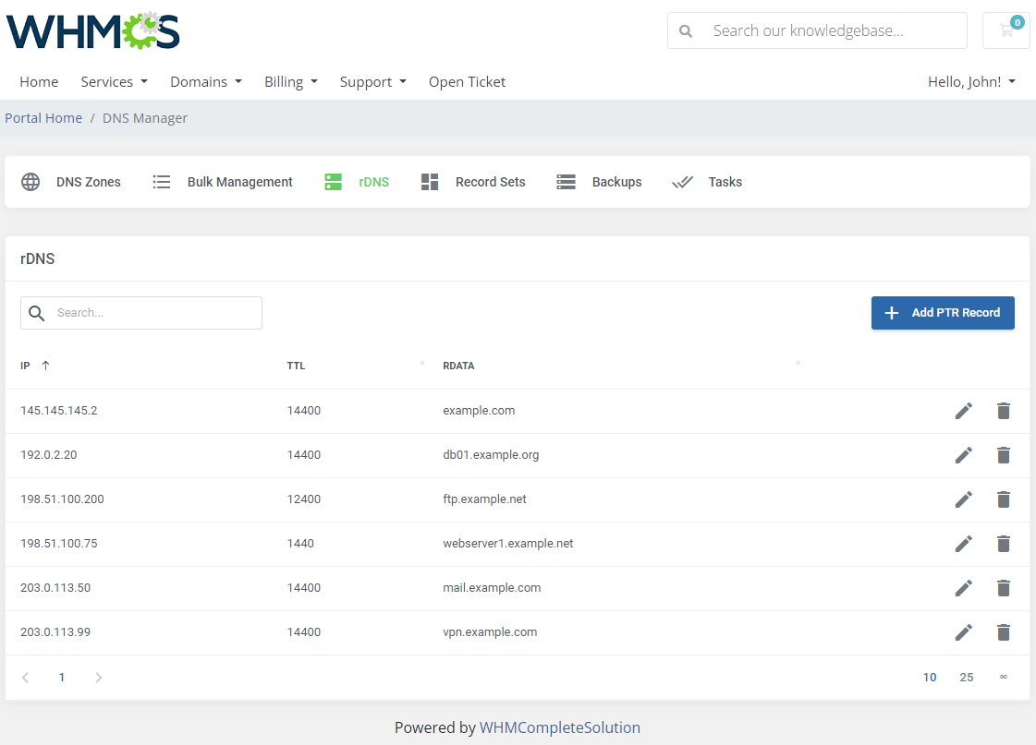This screenshot has height=745, width=1036.
Task: Show unlimited entries per page
Action: 1003,677
